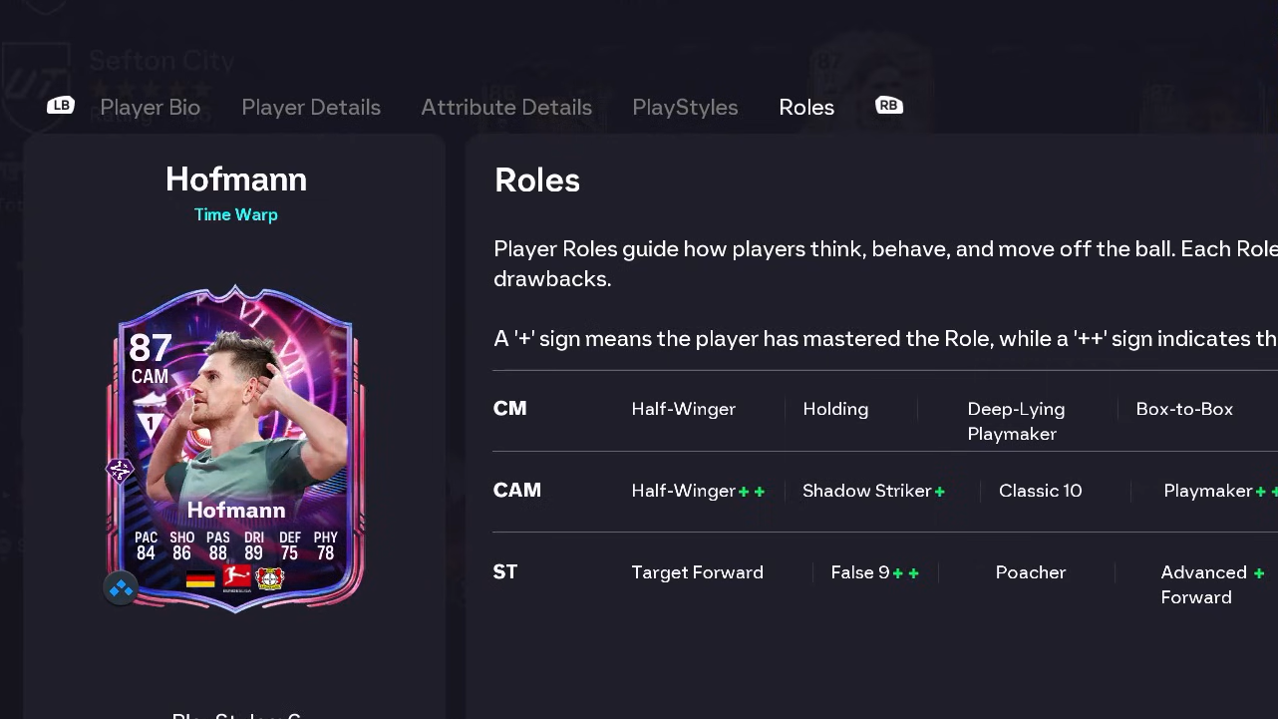Select the ST False 9 role

860,572
